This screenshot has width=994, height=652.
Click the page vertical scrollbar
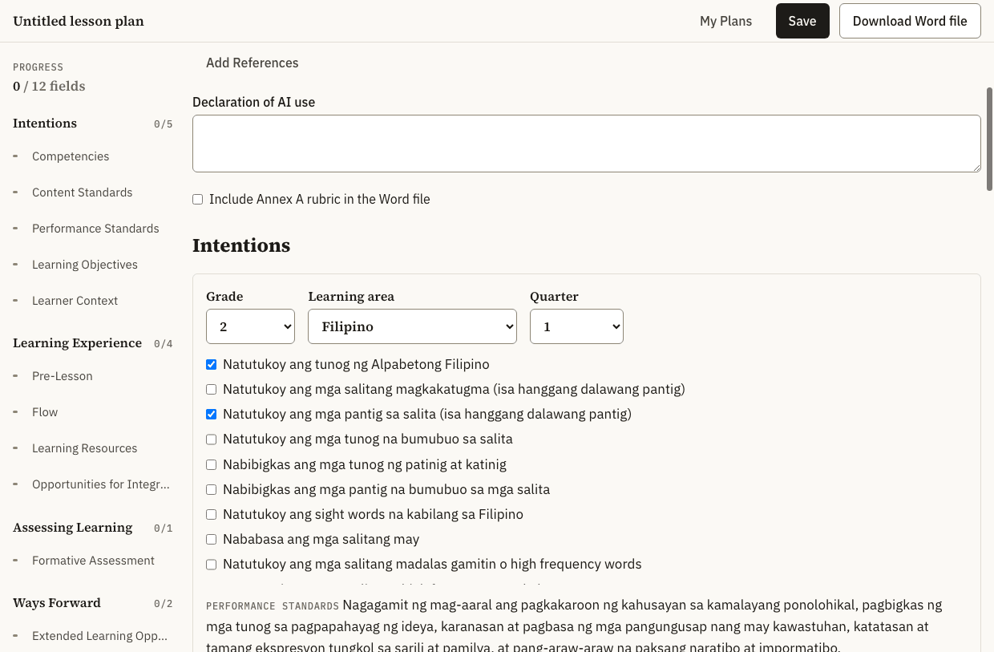point(990,139)
